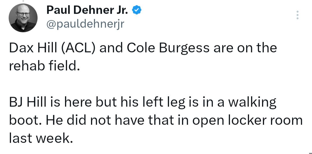Image resolution: width=312 pixels, height=154 pixels.
Task: Click the word 'here' in the second paragraph
Action: tap(78, 102)
